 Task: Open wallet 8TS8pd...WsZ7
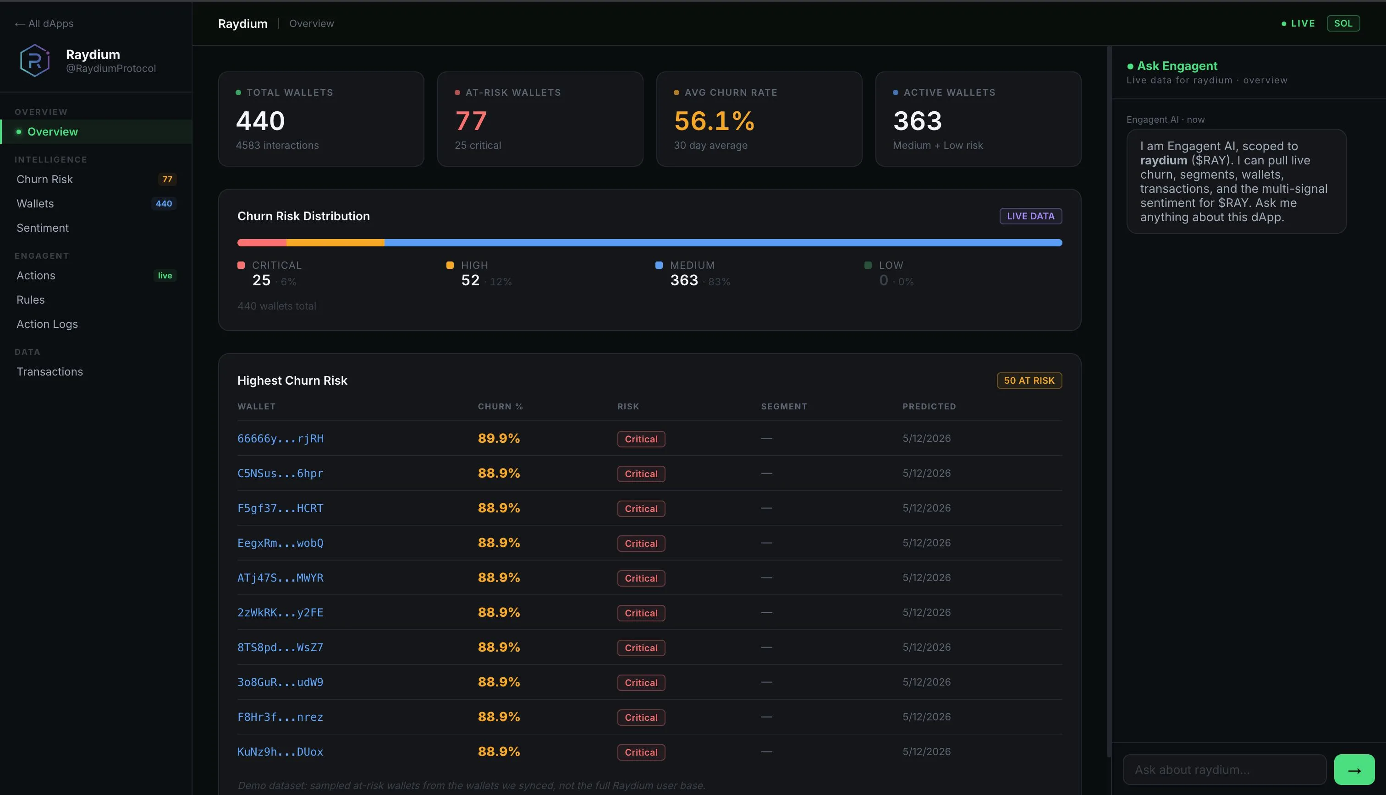(x=280, y=648)
